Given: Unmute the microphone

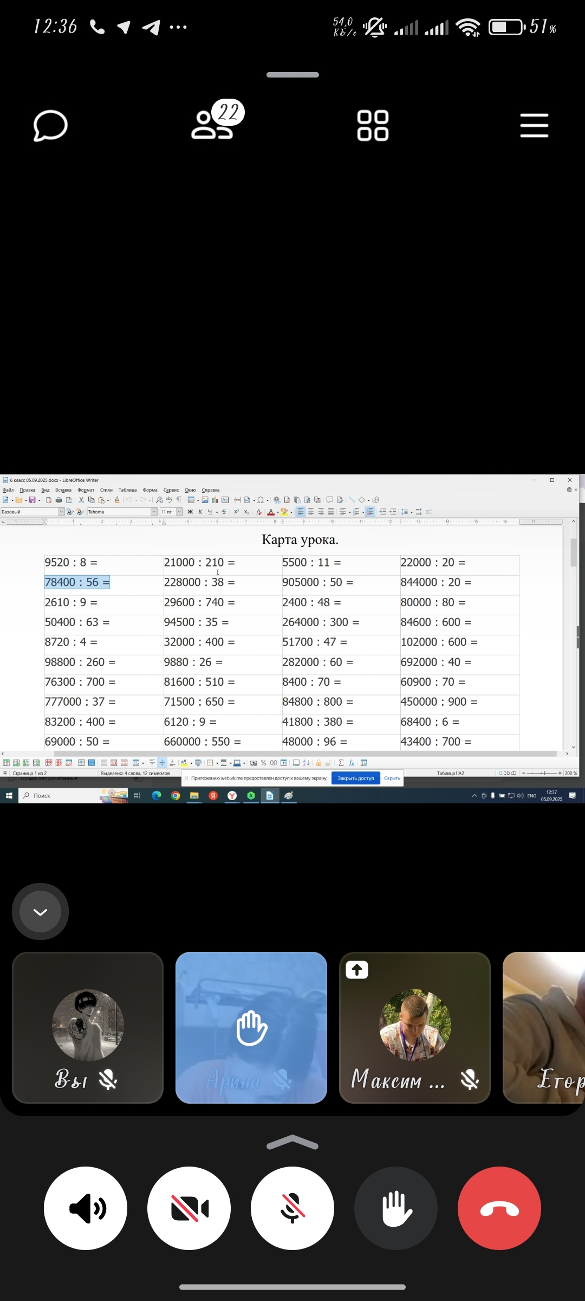Looking at the screenshot, I should [292, 1208].
